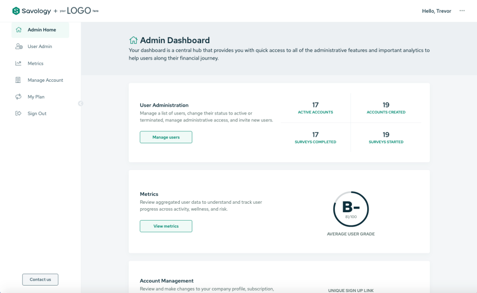Click the B- average grade progress ring

click(x=351, y=209)
